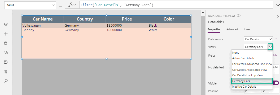Image resolution: width=280 pixels, height=95 pixels.
Task: Select Car Details Advanced Find View
Action: [x=252, y=64]
